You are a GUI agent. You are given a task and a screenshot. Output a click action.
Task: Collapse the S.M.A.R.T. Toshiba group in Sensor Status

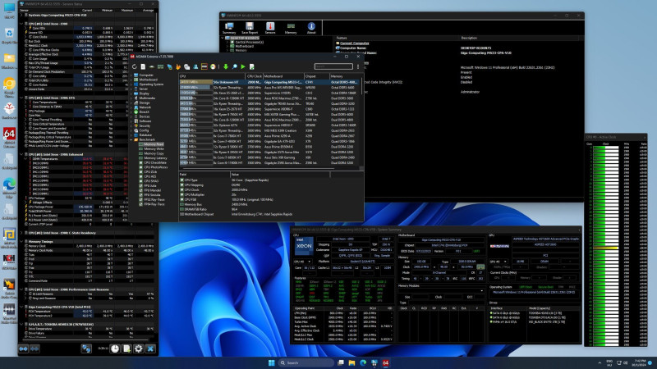[21, 324]
